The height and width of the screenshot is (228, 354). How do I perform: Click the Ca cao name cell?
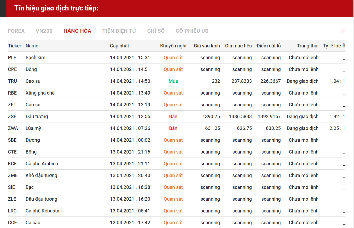(33, 223)
